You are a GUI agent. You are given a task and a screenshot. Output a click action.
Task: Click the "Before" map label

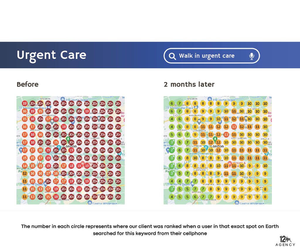(28, 84)
